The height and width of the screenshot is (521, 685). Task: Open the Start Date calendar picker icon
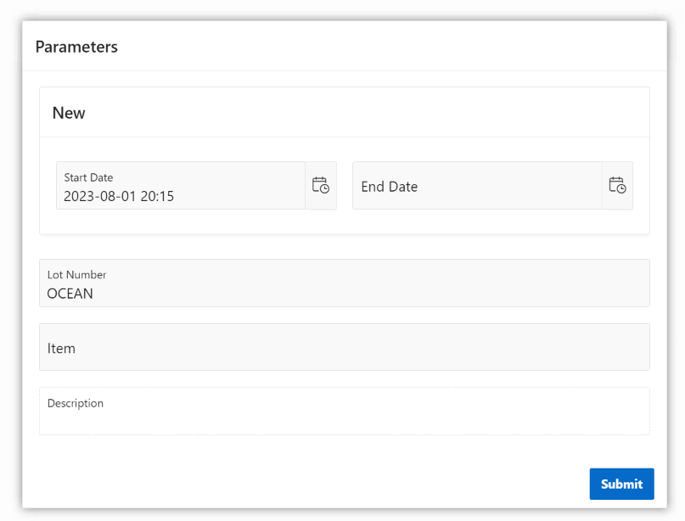(x=321, y=186)
